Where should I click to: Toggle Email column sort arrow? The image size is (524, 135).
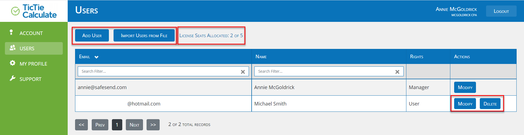click(96, 57)
